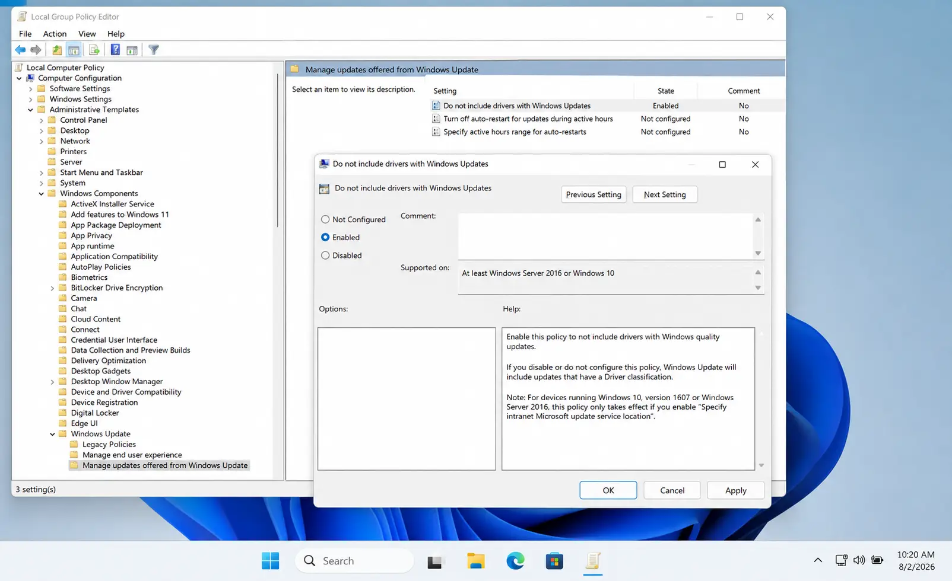Click the Local Computer Policy root icon
The height and width of the screenshot is (581, 952).
(x=19, y=68)
